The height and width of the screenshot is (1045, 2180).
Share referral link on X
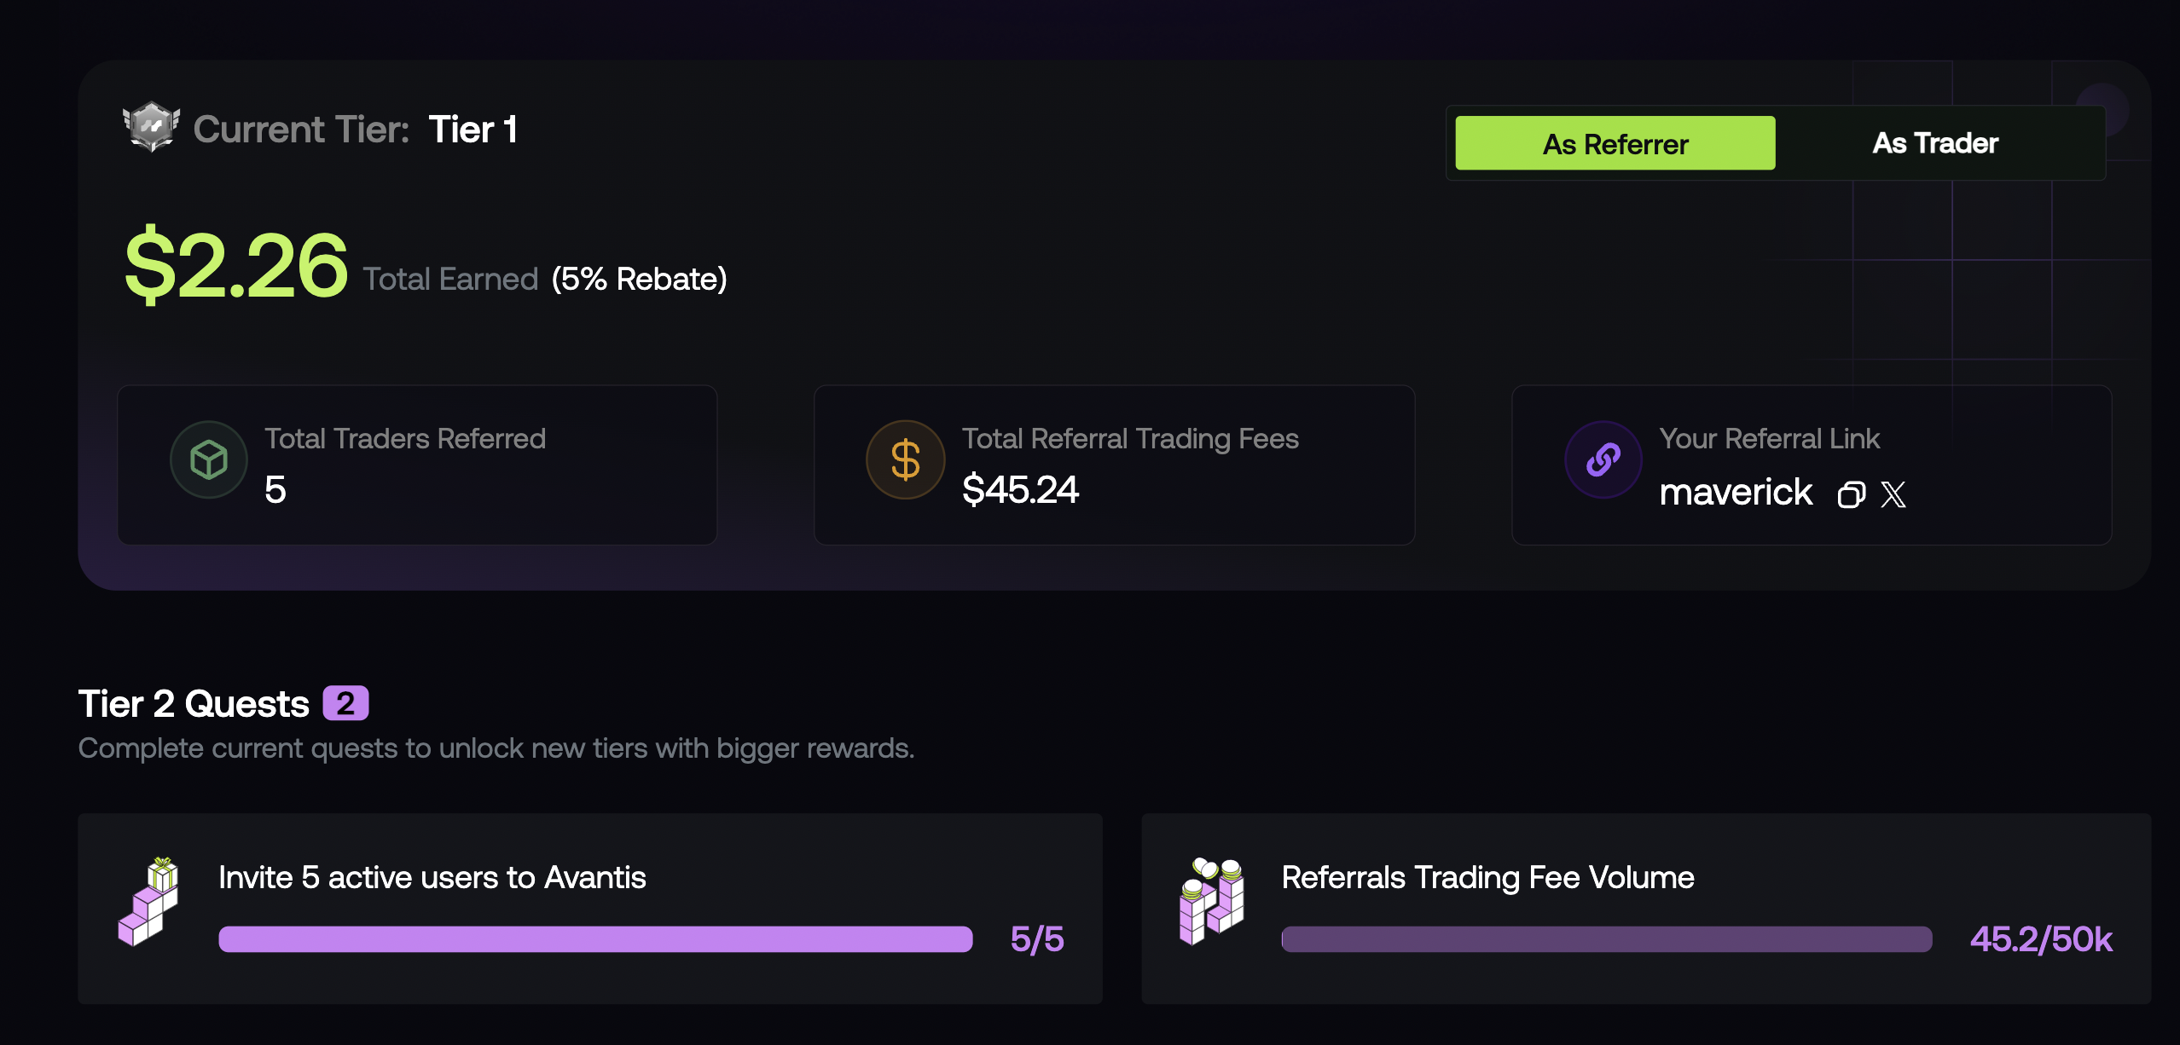(1893, 494)
